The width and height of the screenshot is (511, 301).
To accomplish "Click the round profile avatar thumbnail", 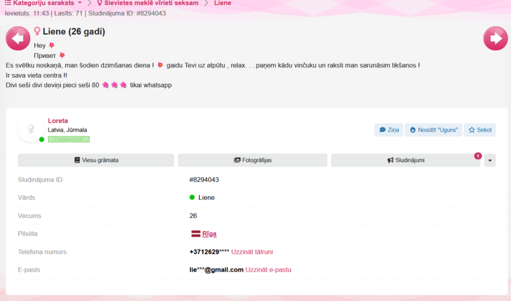I will (x=30, y=129).
